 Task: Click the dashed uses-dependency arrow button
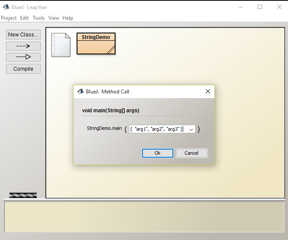[x=23, y=46]
